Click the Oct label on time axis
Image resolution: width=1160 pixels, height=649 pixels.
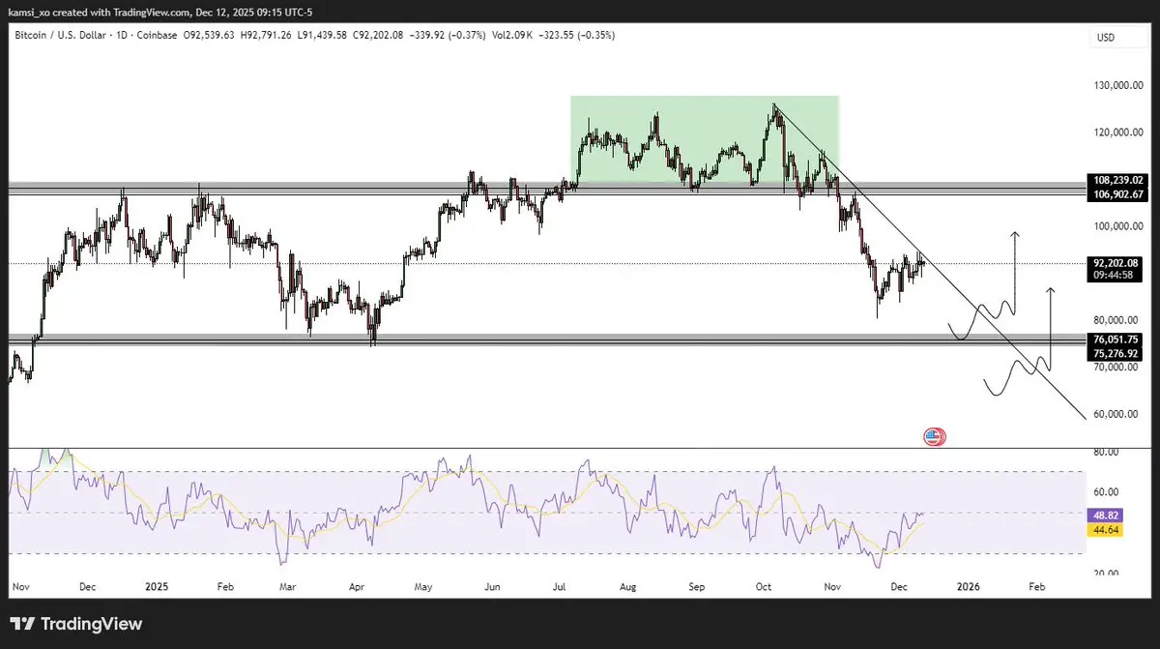[762, 586]
